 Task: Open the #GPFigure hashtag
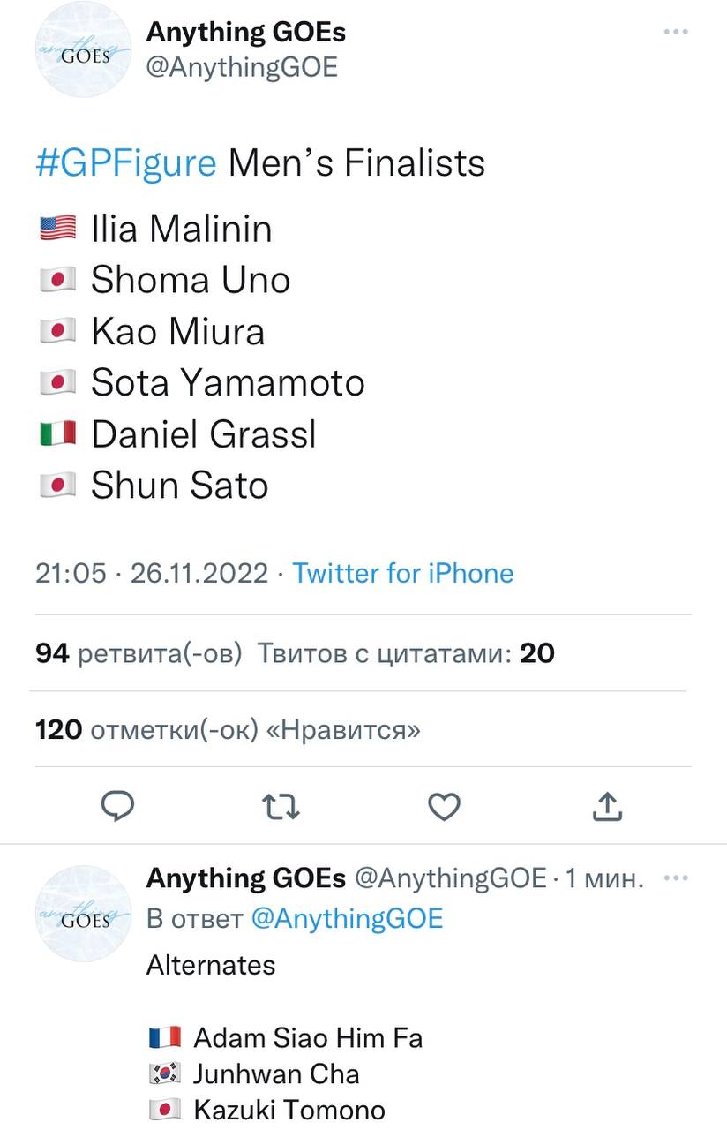point(126,163)
